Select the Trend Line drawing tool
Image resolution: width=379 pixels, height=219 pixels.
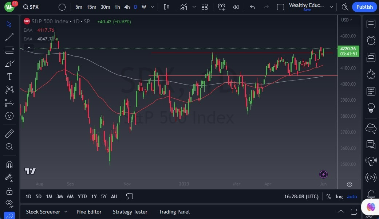[9, 37]
